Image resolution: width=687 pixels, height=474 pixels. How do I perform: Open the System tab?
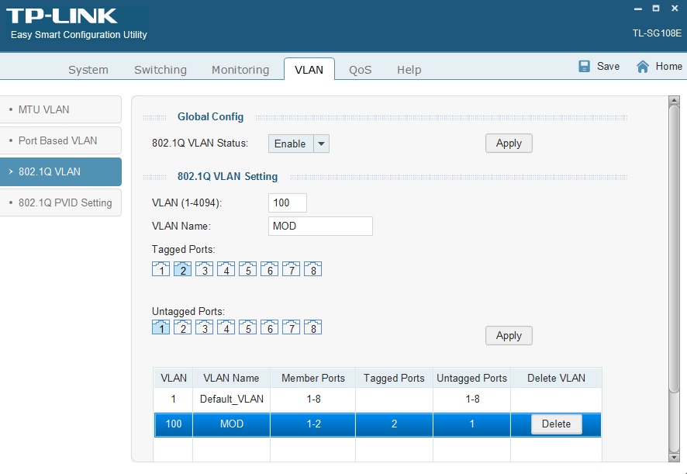point(88,70)
